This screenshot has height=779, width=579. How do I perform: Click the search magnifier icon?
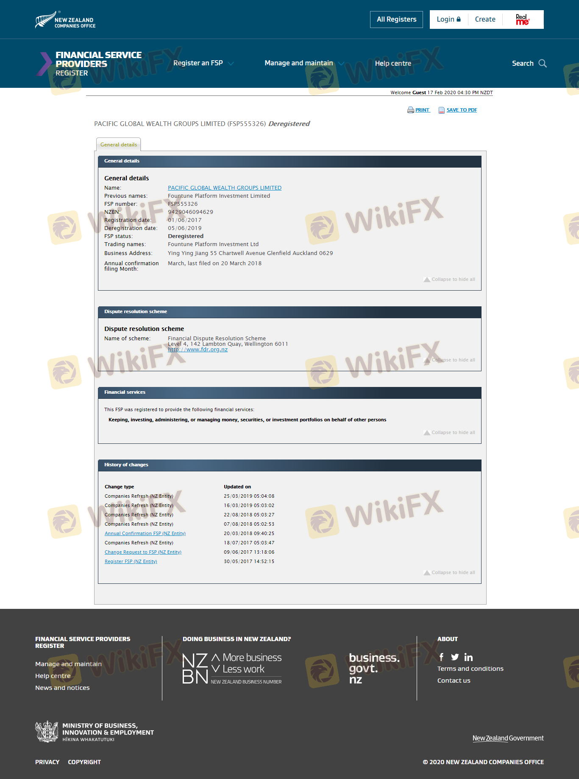[x=543, y=63]
